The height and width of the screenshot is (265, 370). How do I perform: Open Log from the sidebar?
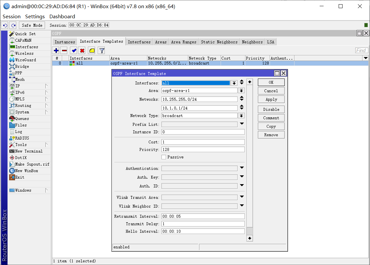[x=30, y=132]
